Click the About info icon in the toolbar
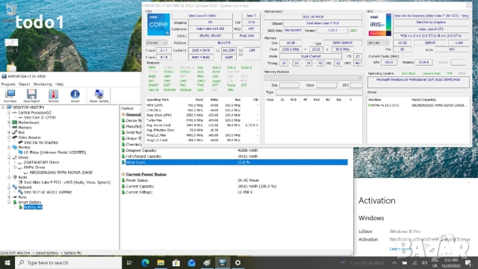The image size is (478, 269). [75, 96]
